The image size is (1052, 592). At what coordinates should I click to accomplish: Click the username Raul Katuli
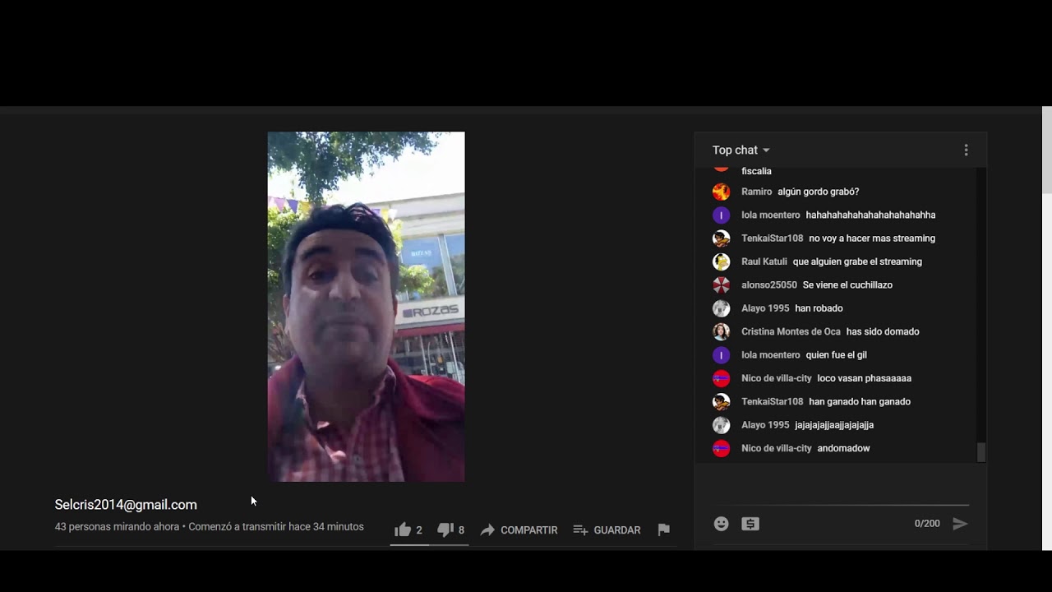764,261
